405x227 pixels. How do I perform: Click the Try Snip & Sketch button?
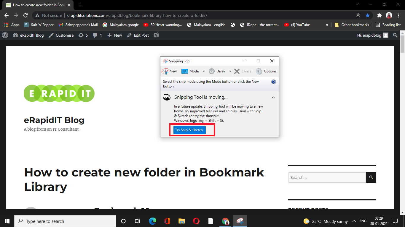pos(189,130)
